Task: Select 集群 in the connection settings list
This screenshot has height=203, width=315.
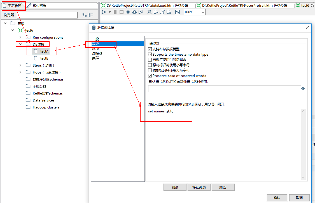Action: tap(118, 58)
